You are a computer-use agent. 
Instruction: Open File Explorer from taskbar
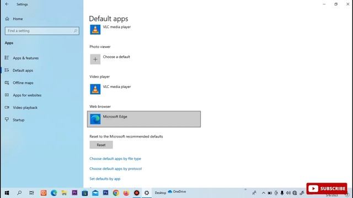[64, 193]
